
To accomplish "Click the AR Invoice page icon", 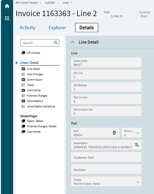I will coord(23,53).
